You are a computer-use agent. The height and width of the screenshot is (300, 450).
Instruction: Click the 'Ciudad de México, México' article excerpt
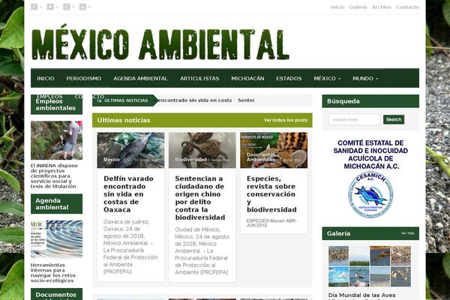point(202,250)
